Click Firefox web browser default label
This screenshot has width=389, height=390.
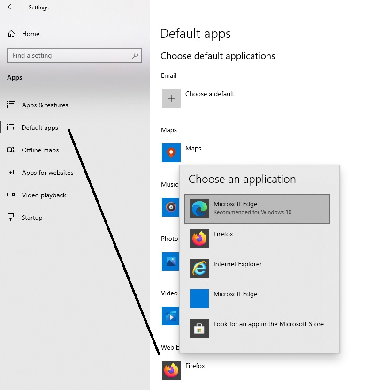point(195,366)
